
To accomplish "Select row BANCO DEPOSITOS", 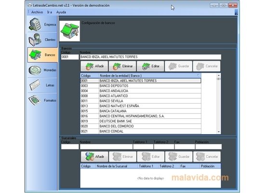I will pyautogui.click(x=141, y=86).
